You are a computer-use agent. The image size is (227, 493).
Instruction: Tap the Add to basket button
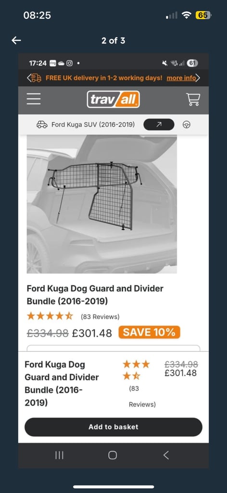[113, 427]
